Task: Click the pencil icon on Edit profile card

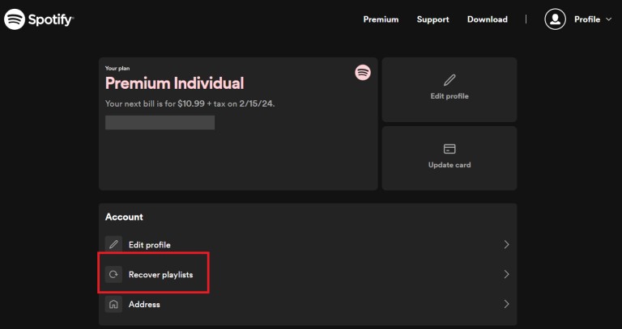Action: pos(449,80)
